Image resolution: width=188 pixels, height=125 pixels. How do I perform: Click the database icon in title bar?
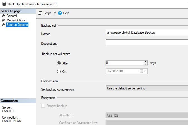[4, 4]
